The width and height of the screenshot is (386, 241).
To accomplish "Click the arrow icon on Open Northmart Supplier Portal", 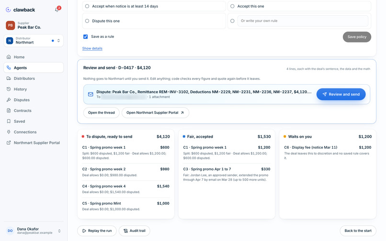I will click(x=182, y=113).
